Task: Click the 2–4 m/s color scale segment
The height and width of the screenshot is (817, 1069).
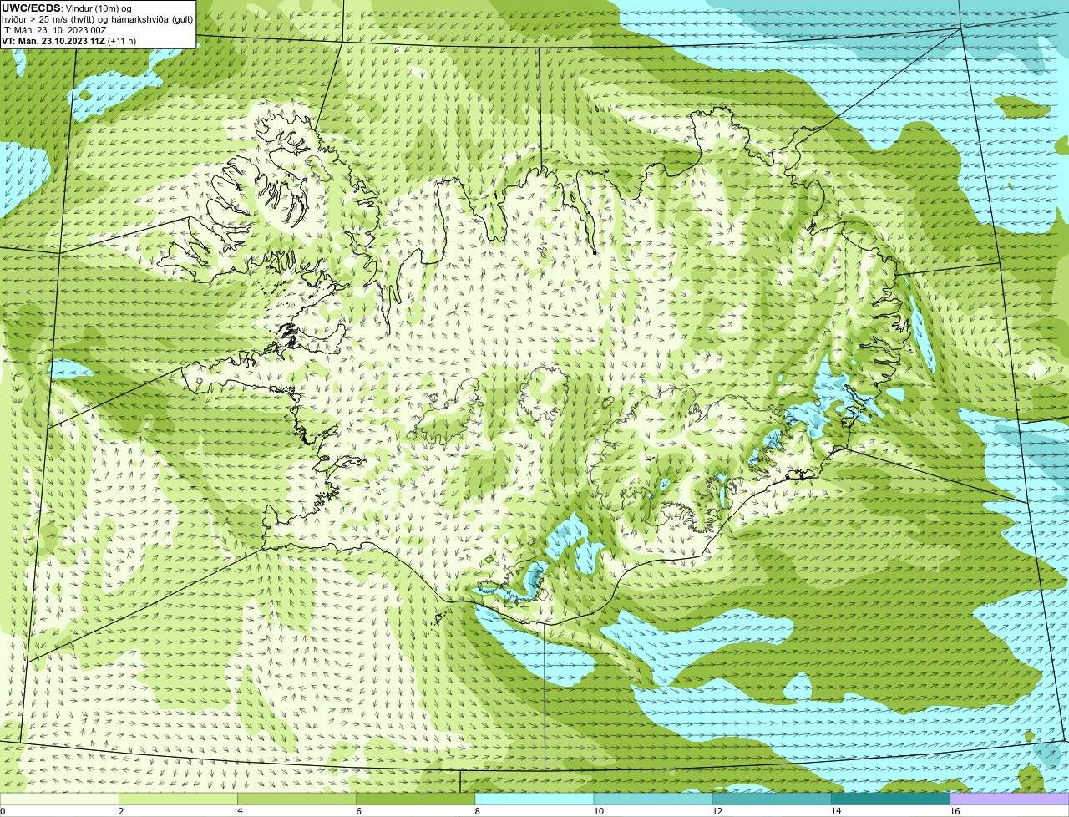Action: click(178, 799)
